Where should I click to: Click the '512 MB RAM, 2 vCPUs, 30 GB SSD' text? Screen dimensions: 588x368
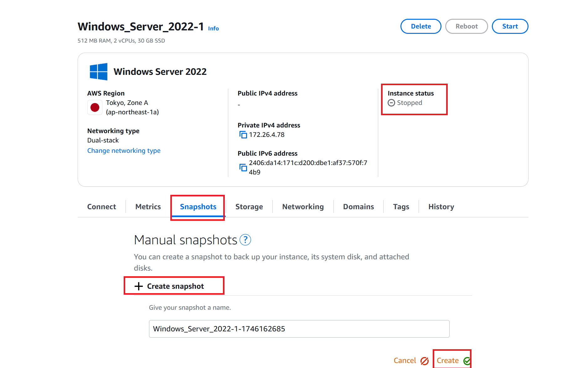(121, 41)
